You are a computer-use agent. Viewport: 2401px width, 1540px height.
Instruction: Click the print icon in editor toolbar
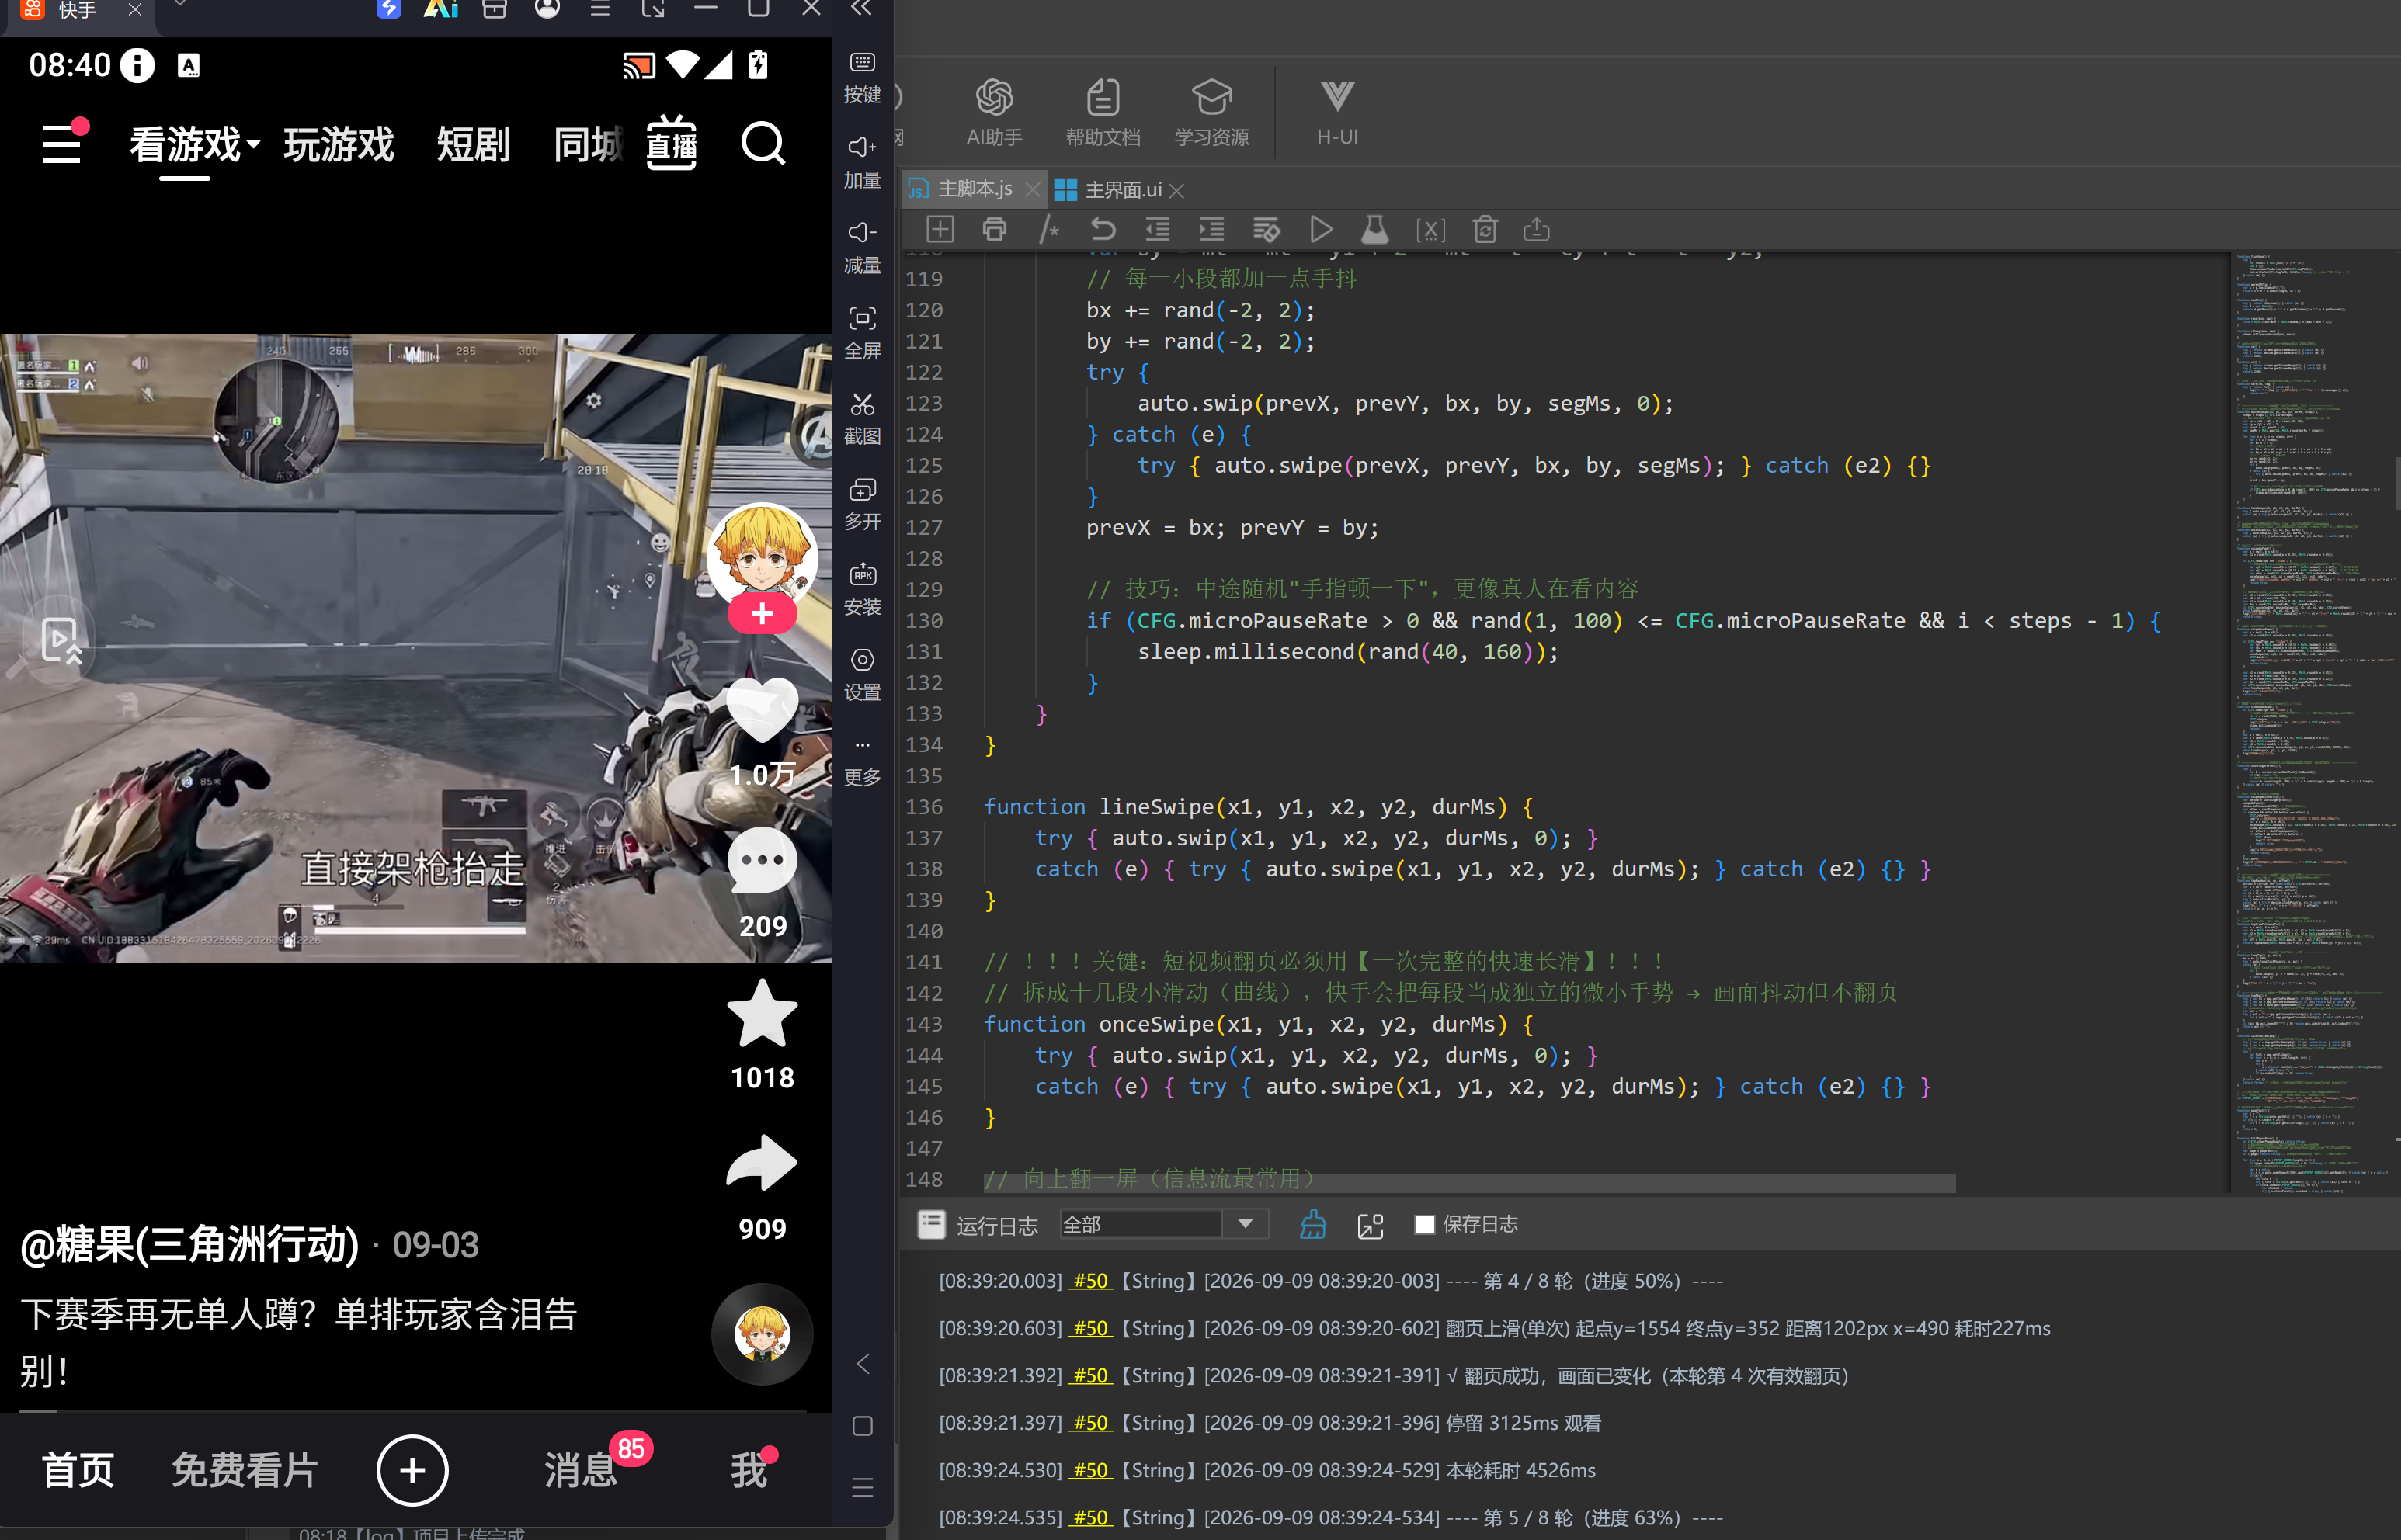point(995,230)
